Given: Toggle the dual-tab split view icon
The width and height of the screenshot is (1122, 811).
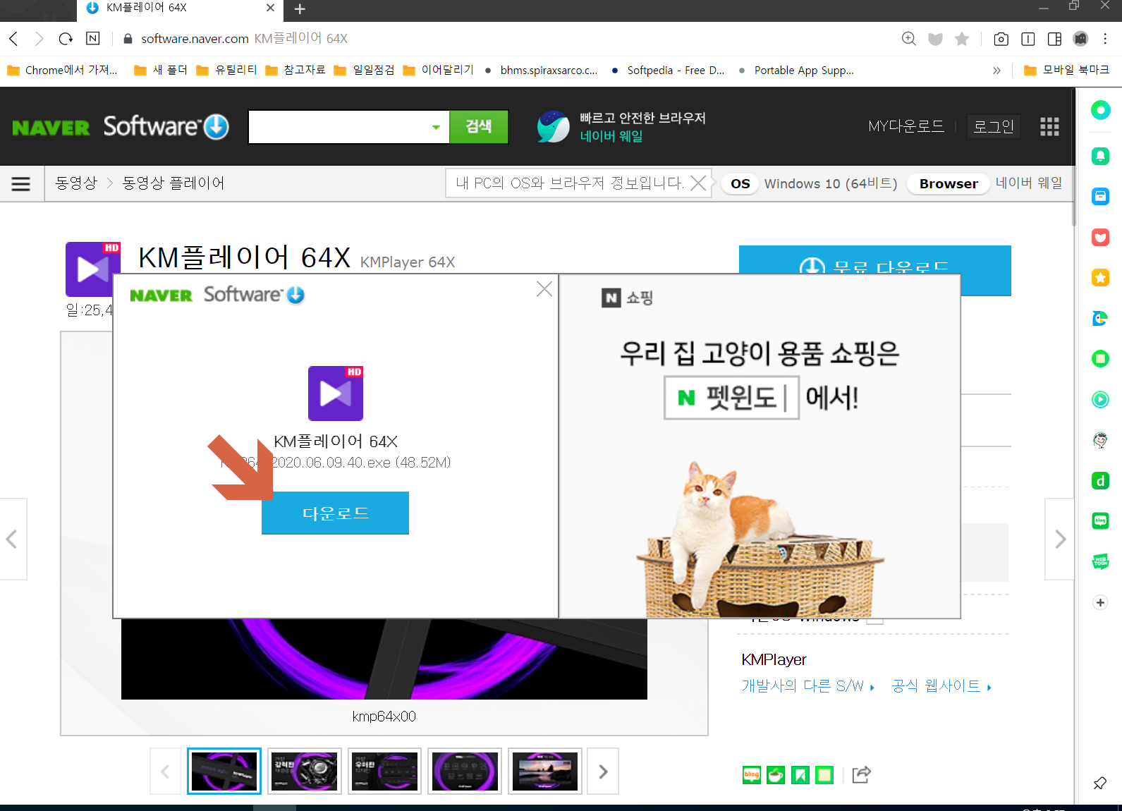Looking at the screenshot, I should point(1028,39).
